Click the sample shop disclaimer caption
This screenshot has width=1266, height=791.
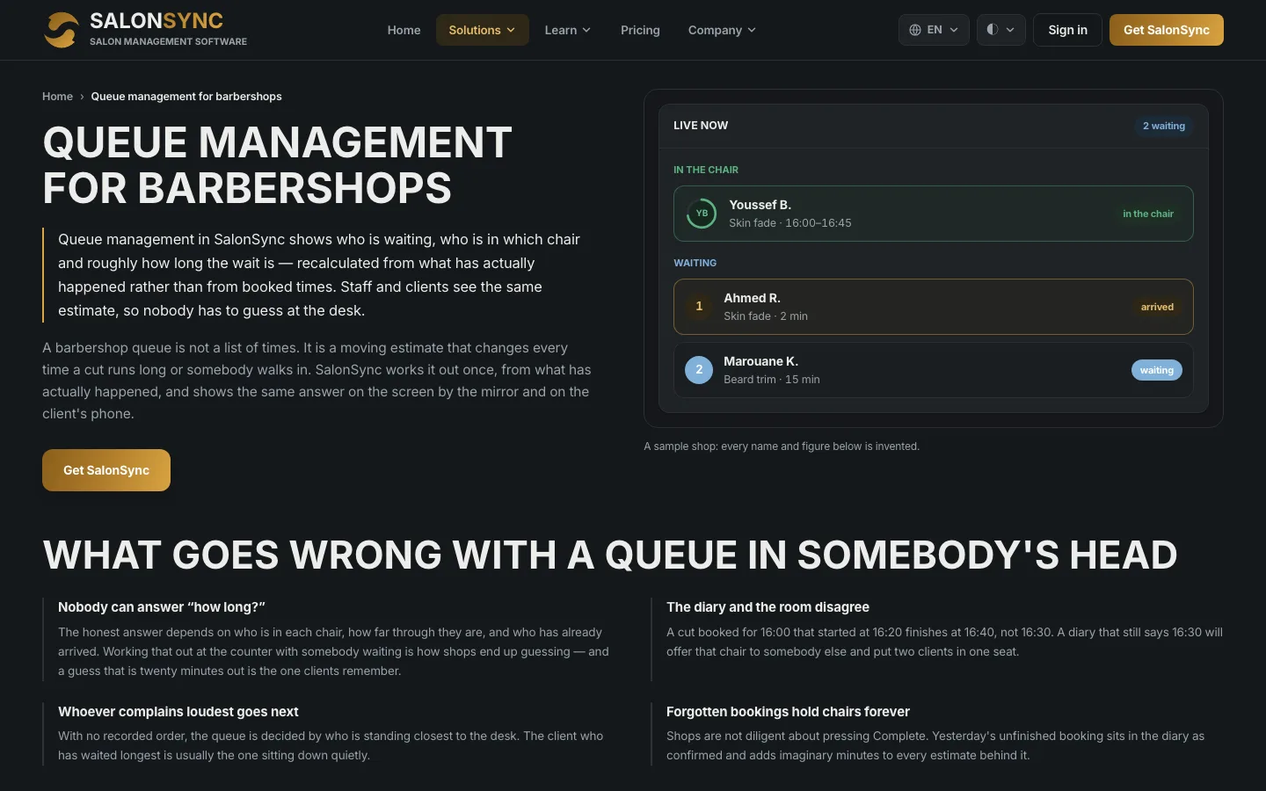[782, 446]
